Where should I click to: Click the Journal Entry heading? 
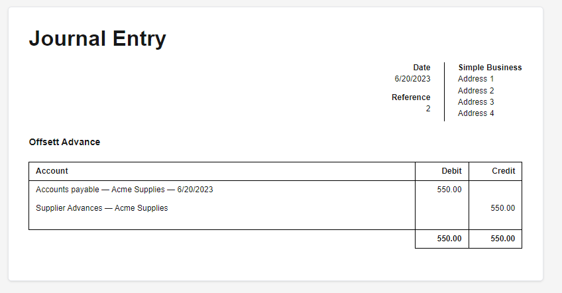pos(97,38)
